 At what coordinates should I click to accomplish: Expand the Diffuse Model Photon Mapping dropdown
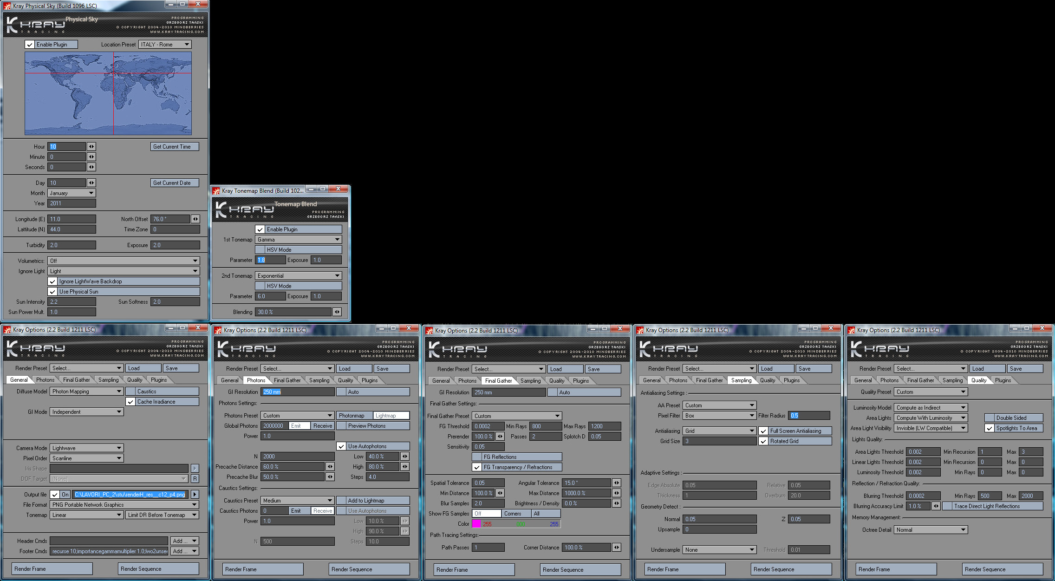[x=87, y=392]
